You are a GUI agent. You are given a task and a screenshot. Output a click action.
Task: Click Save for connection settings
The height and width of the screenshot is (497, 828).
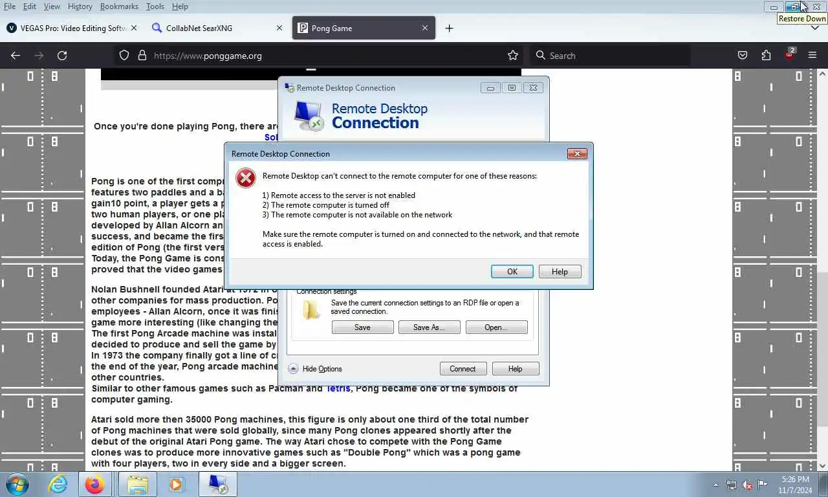(x=362, y=327)
